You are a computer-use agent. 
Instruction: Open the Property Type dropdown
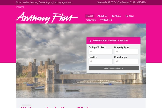tap(126, 52)
